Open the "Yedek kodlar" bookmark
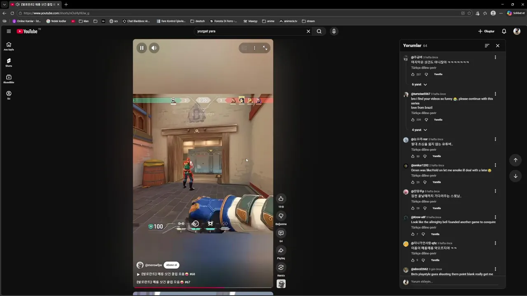This screenshot has height=296, width=527. pos(56,21)
